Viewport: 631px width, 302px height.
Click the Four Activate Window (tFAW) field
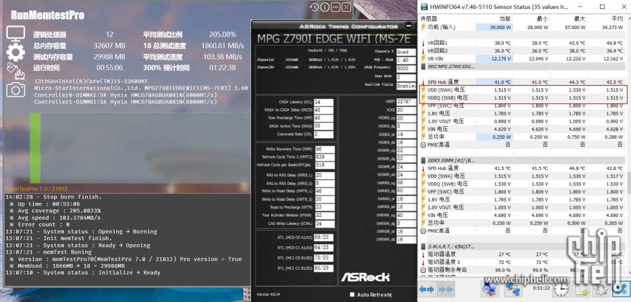pos(325,215)
